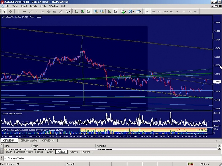This screenshot has width=222, height=166.
Task: Select the text label tool
Action: (x=37, y=12)
